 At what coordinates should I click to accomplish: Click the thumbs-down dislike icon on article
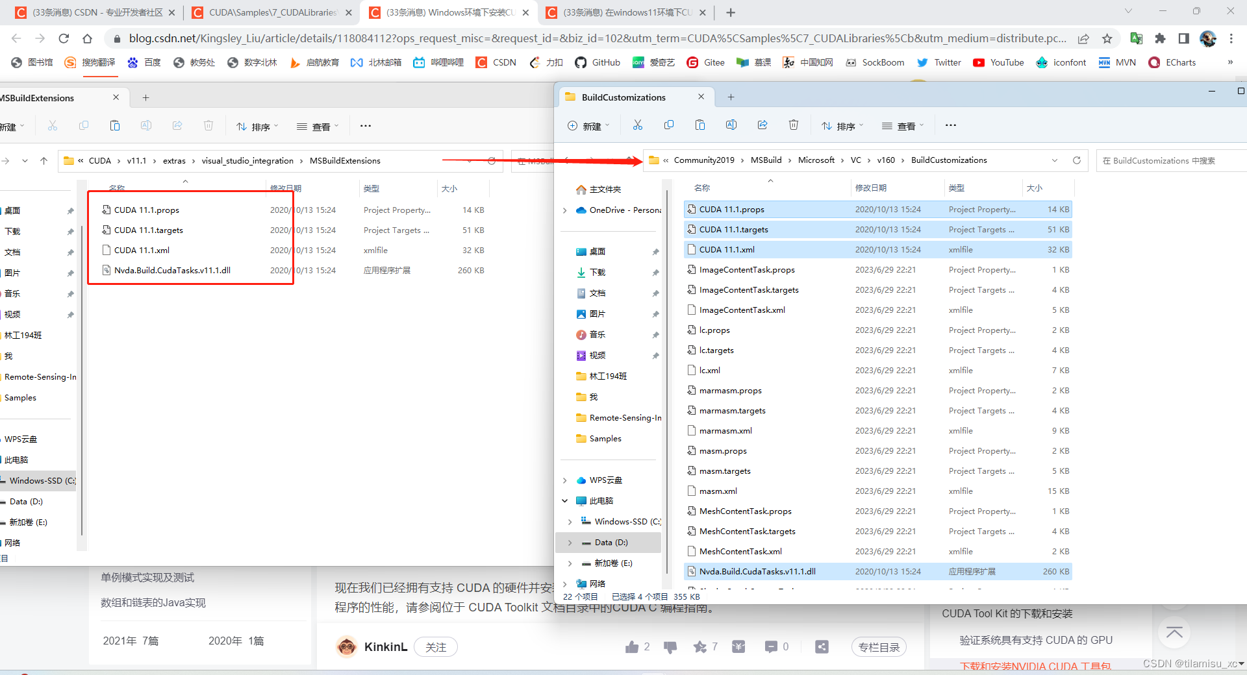click(x=670, y=646)
